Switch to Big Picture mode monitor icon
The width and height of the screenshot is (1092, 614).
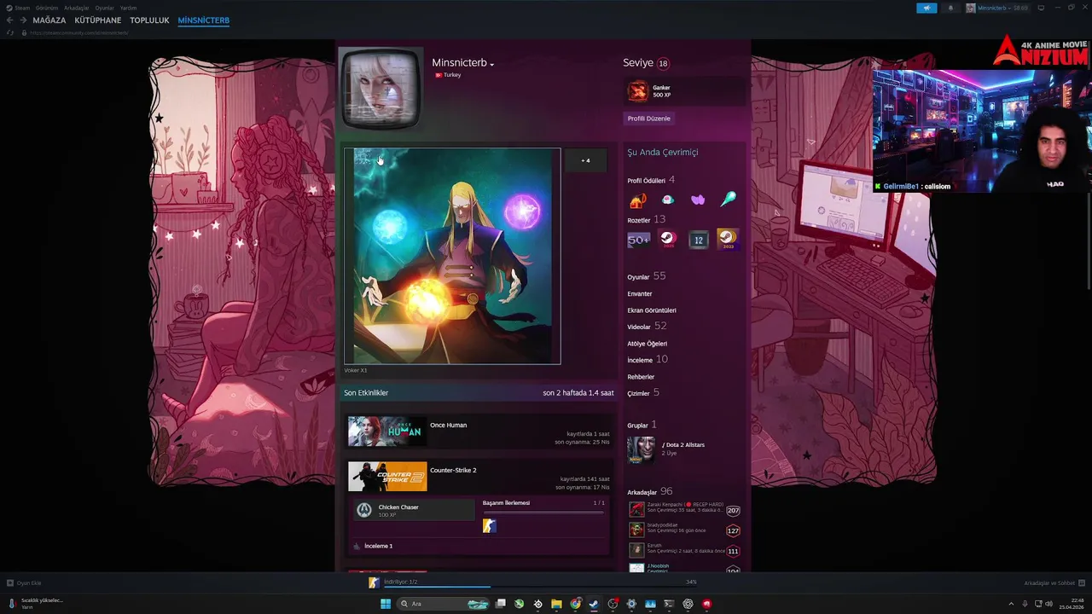click(x=1041, y=8)
